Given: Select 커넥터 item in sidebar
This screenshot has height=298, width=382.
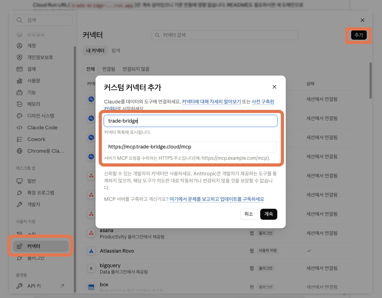Looking at the screenshot, I should (x=41, y=246).
